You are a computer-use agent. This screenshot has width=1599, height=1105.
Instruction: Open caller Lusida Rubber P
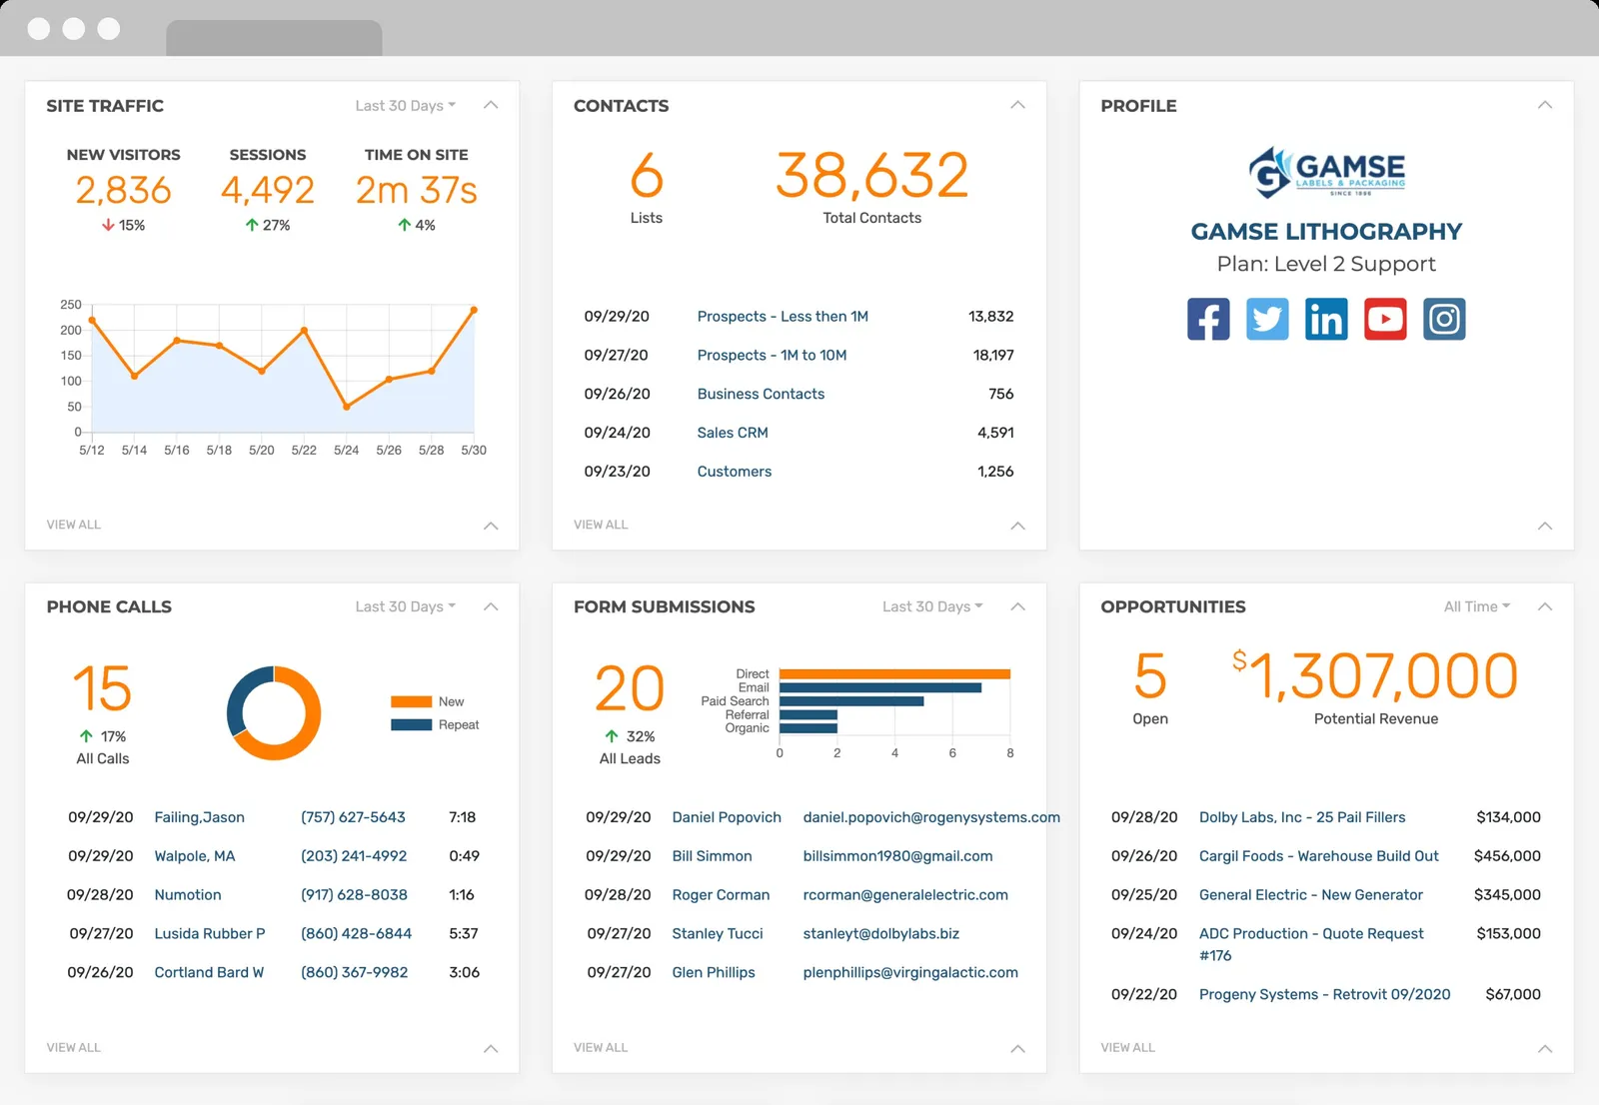[210, 934]
